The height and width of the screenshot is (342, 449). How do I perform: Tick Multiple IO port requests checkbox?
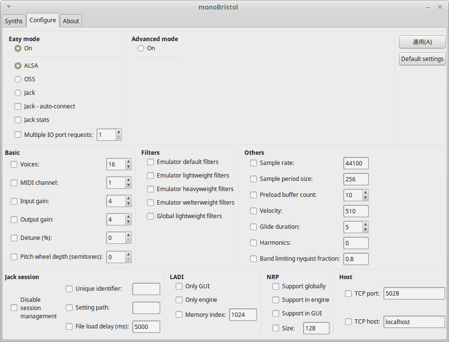coord(18,134)
